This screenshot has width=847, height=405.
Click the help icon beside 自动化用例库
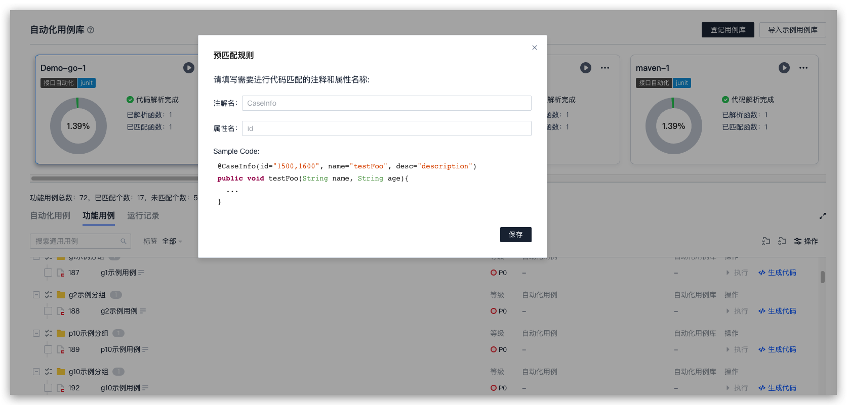pyautogui.click(x=91, y=30)
